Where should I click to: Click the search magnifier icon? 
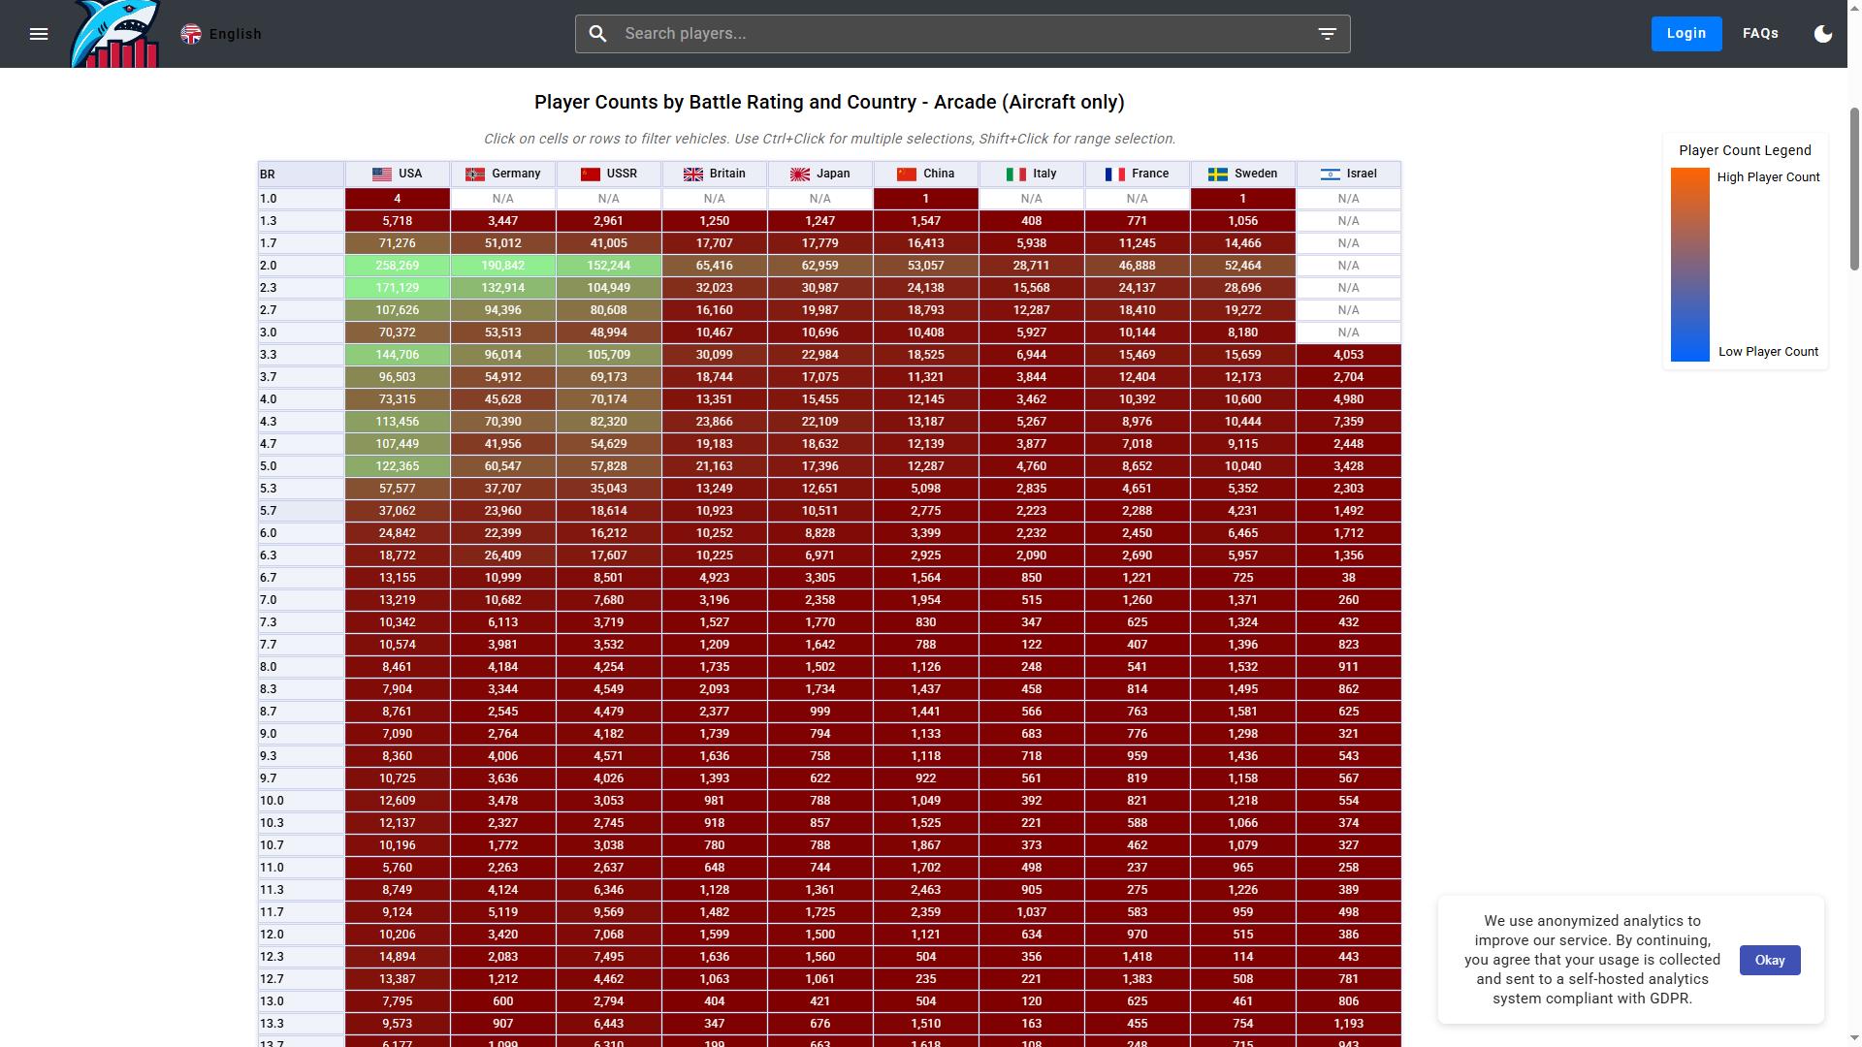click(x=598, y=34)
